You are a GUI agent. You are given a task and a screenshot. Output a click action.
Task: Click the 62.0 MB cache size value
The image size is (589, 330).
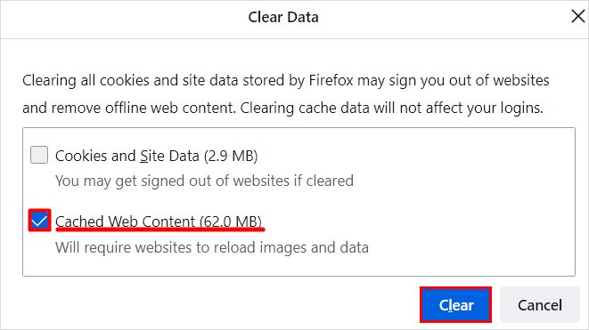click(231, 221)
